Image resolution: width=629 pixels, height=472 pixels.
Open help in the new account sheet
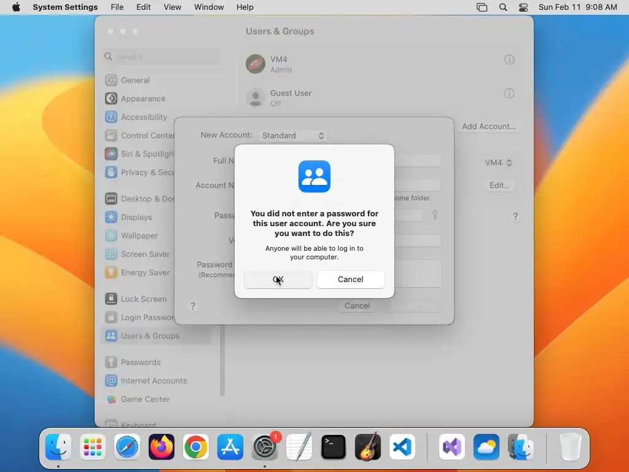(x=193, y=306)
